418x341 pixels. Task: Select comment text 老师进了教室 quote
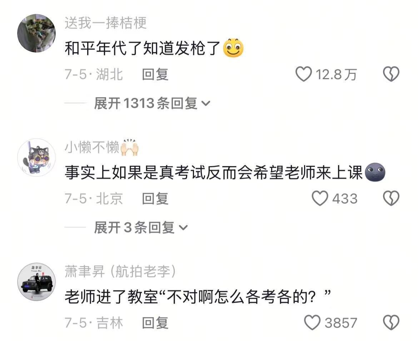tap(198, 297)
